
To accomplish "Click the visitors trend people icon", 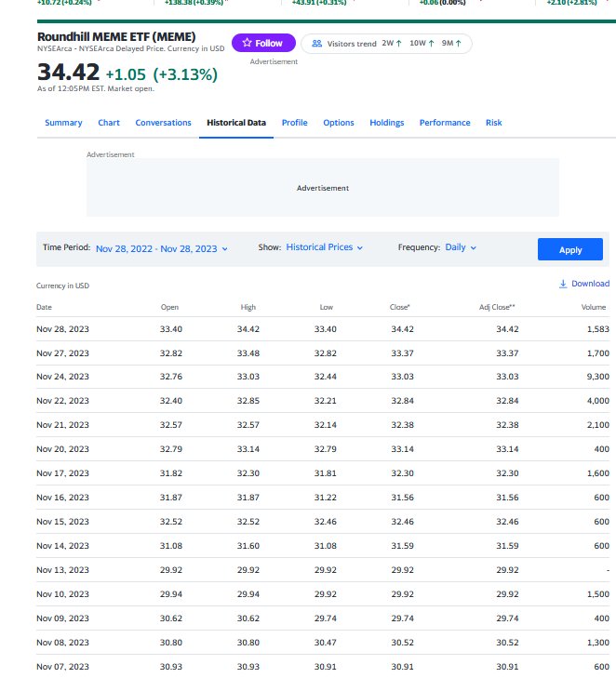I will pyautogui.click(x=317, y=44).
